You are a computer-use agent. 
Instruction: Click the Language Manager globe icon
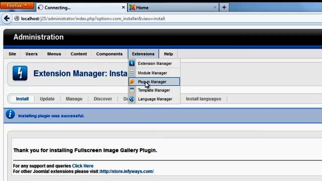tap(132, 99)
